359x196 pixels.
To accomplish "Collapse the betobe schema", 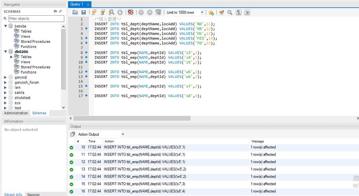I will click(5, 26).
